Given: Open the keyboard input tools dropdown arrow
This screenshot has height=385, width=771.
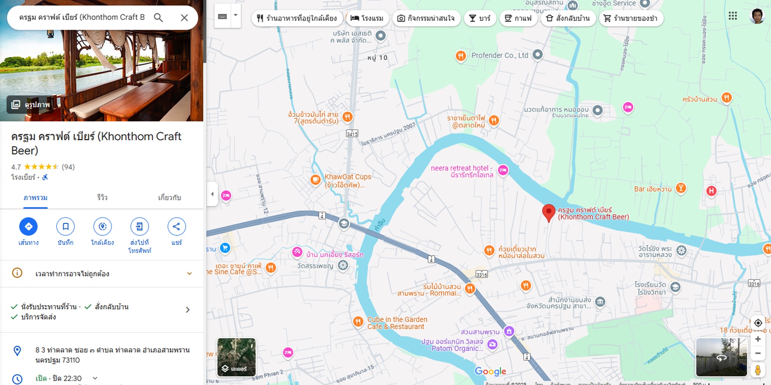Looking at the screenshot, I should (x=236, y=15).
